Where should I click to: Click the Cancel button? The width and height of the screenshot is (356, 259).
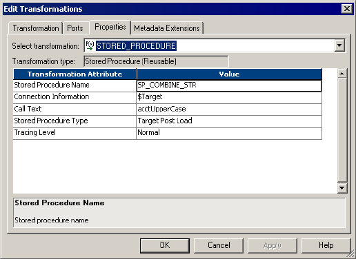click(219, 245)
